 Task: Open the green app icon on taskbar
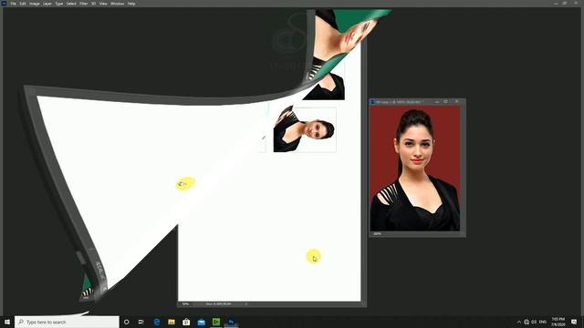pos(216,322)
